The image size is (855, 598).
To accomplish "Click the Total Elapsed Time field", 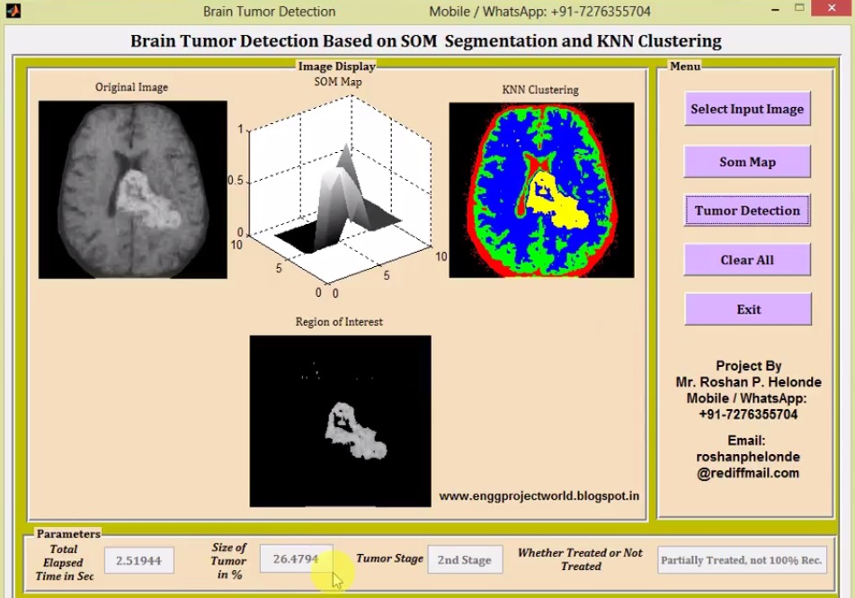I will click(x=138, y=559).
